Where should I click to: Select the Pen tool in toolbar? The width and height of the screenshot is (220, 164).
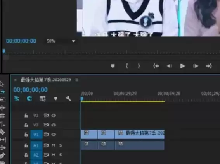coord(3,155)
